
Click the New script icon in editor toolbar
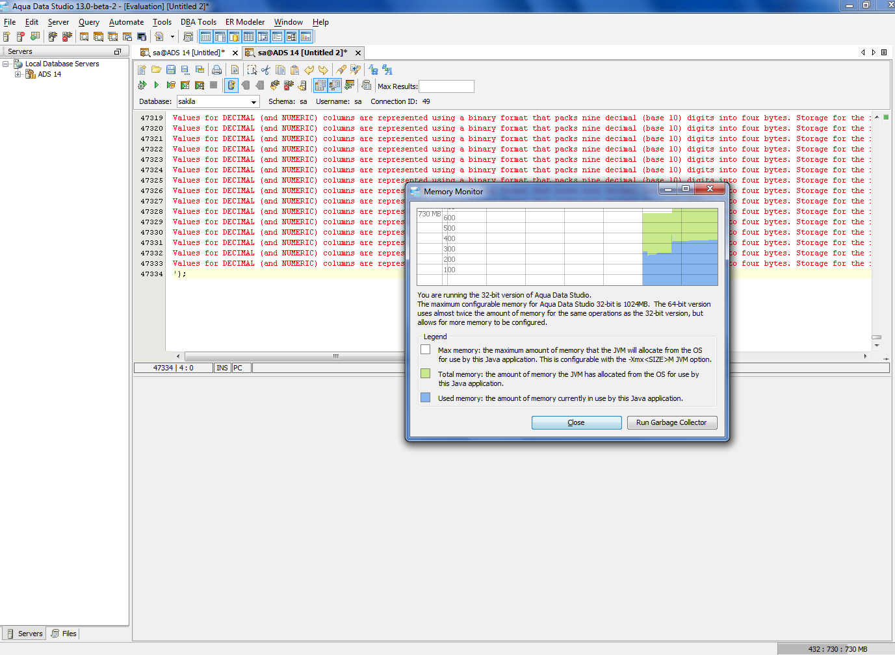point(142,70)
